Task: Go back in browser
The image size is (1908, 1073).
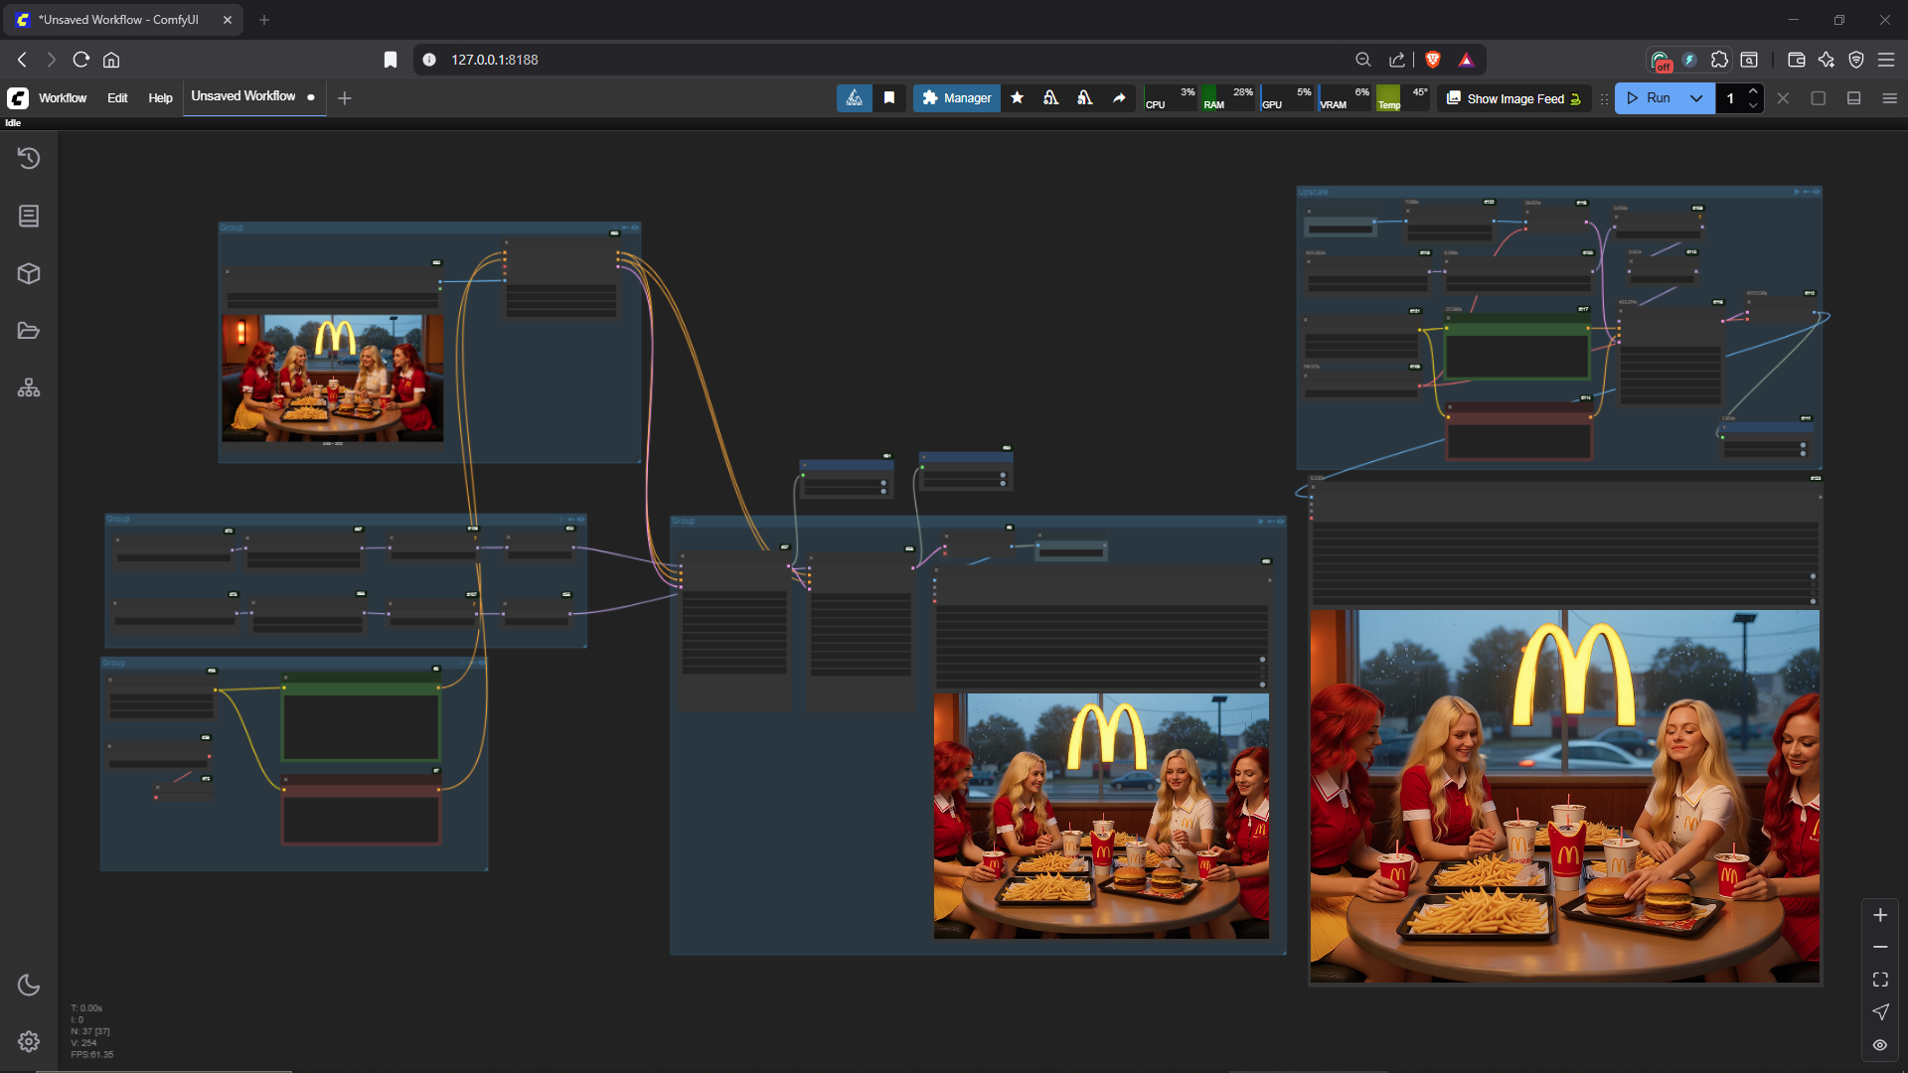Action: pos(22,60)
